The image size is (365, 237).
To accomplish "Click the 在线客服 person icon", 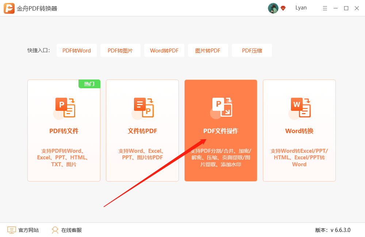I will point(55,230).
